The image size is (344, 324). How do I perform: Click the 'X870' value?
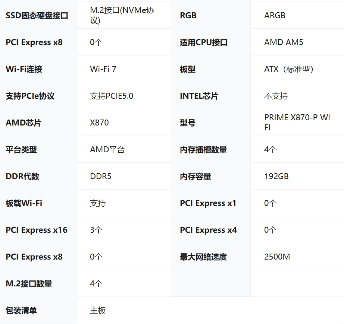coord(99,123)
